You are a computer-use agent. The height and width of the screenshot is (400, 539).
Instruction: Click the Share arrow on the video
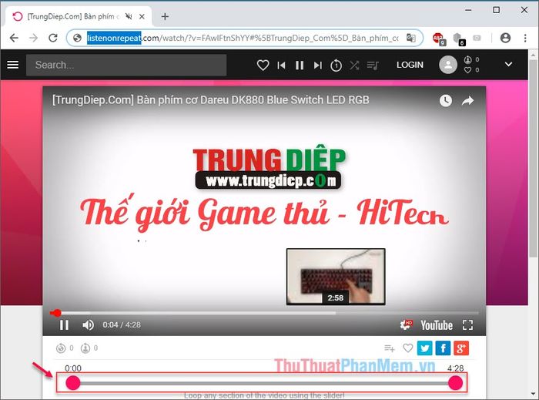point(467,100)
